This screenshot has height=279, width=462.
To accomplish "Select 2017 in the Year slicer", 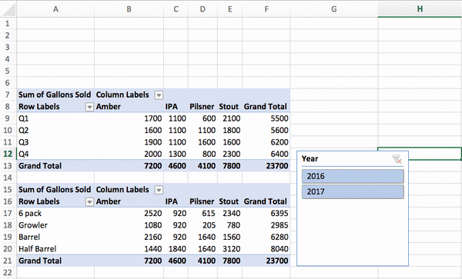I will pos(353,191).
